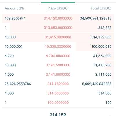Click the Price (USDC) column header
Viewport: 116px width, 116px height.
[58, 8]
